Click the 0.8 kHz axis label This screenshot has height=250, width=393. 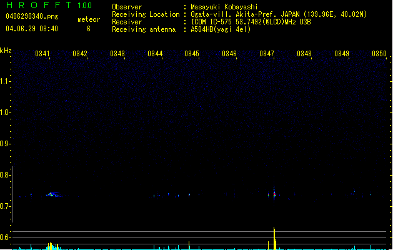(x=4, y=175)
